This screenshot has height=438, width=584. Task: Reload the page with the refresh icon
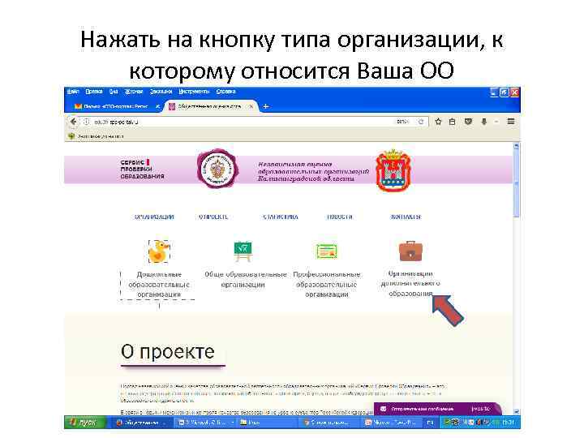coord(421,122)
